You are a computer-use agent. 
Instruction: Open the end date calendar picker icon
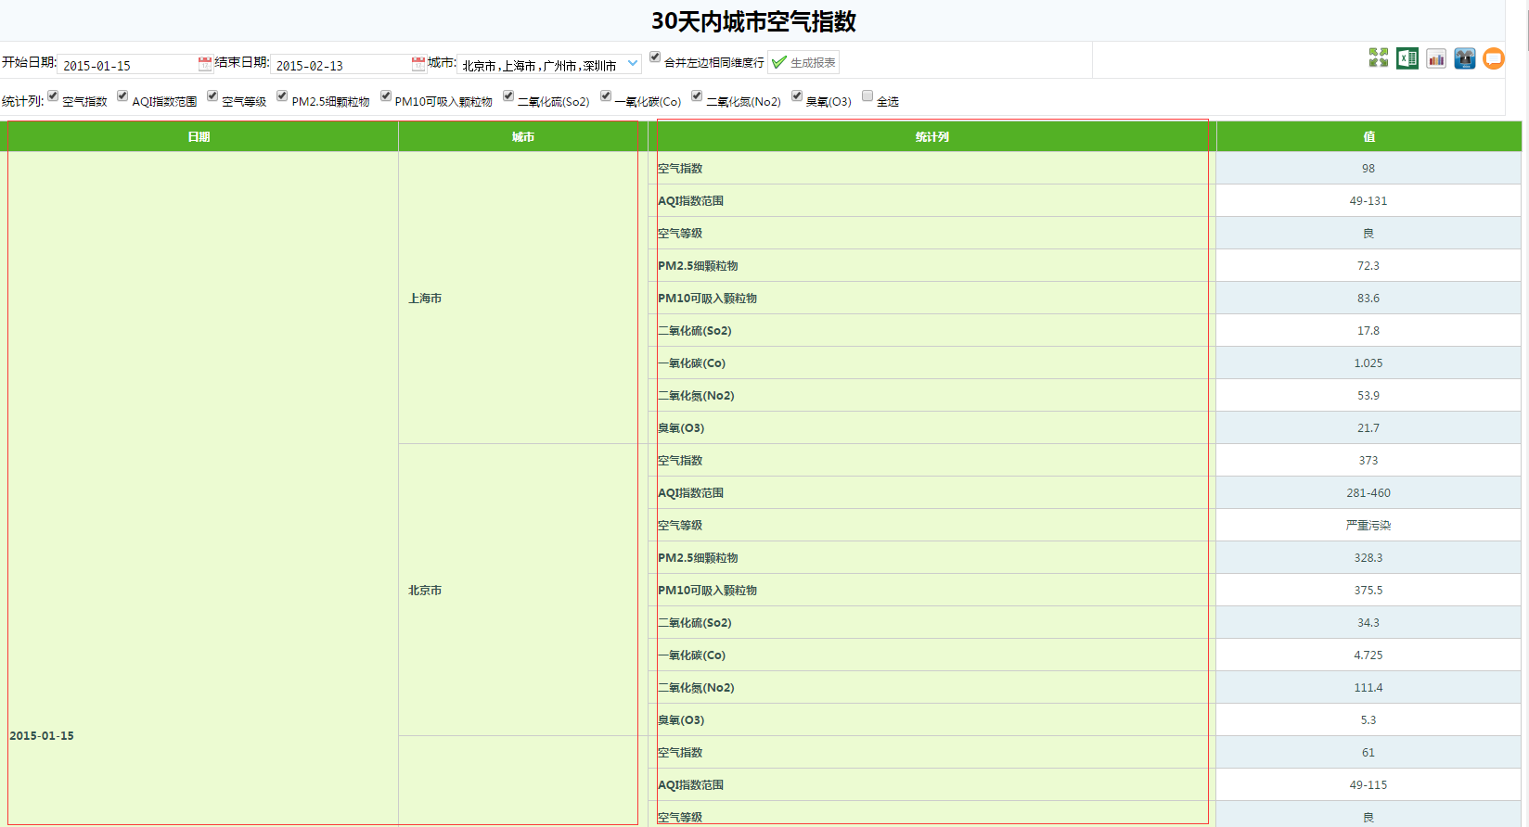point(418,64)
